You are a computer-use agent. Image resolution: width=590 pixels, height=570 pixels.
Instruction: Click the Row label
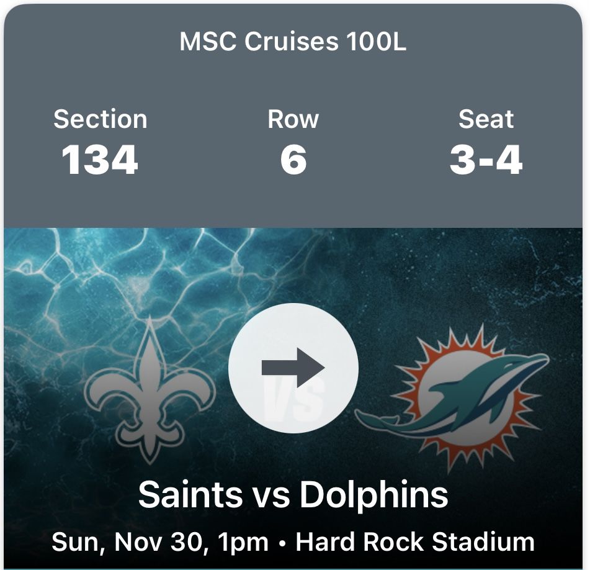coord(293,119)
